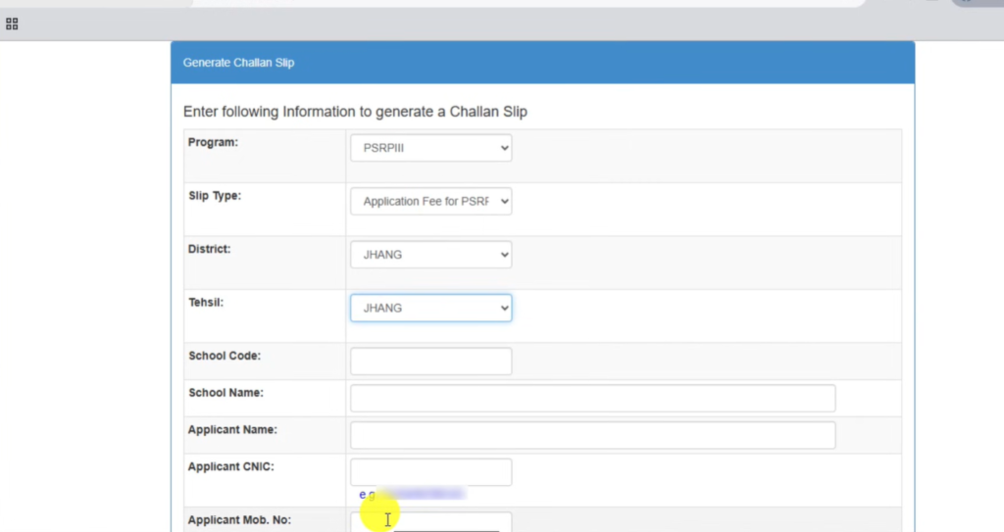
Task: Open the District dropdown set to JHANG
Action: tap(430, 255)
